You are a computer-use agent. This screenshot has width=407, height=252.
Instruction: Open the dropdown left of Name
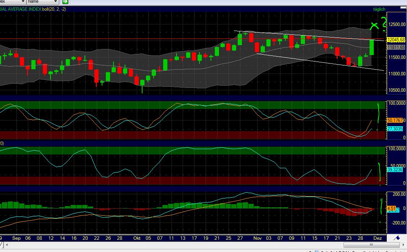pos(13,2)
